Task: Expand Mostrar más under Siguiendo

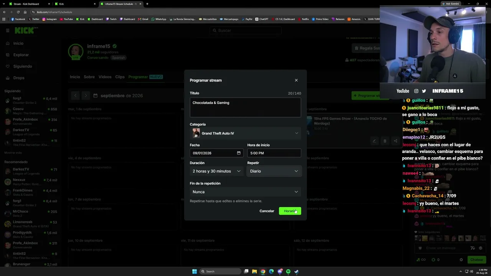Action: [13, 153]
